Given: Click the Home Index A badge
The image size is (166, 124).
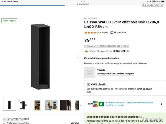Looking at the screenshot, I should [x=9, y=21].
